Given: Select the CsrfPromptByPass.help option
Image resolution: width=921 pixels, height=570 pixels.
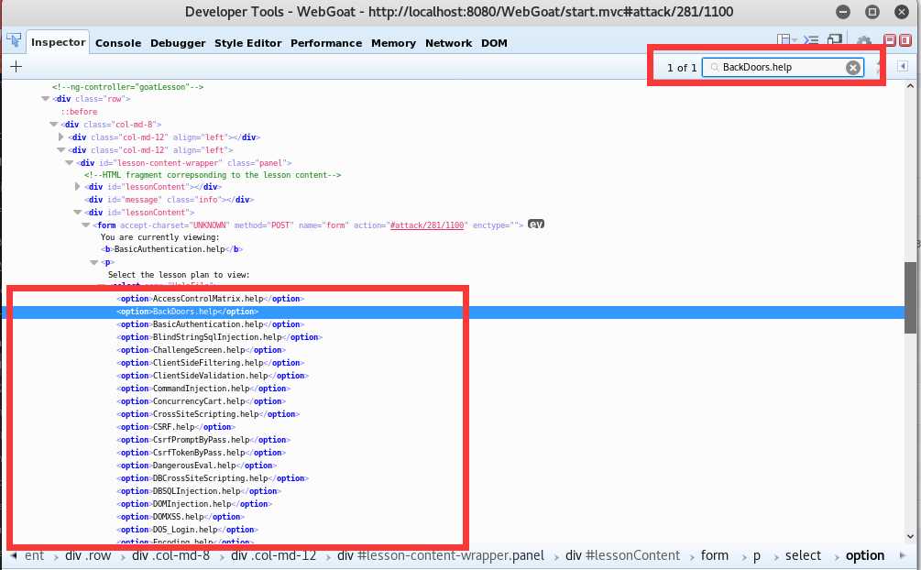Looking at the screenshot, I should [203, 440].
